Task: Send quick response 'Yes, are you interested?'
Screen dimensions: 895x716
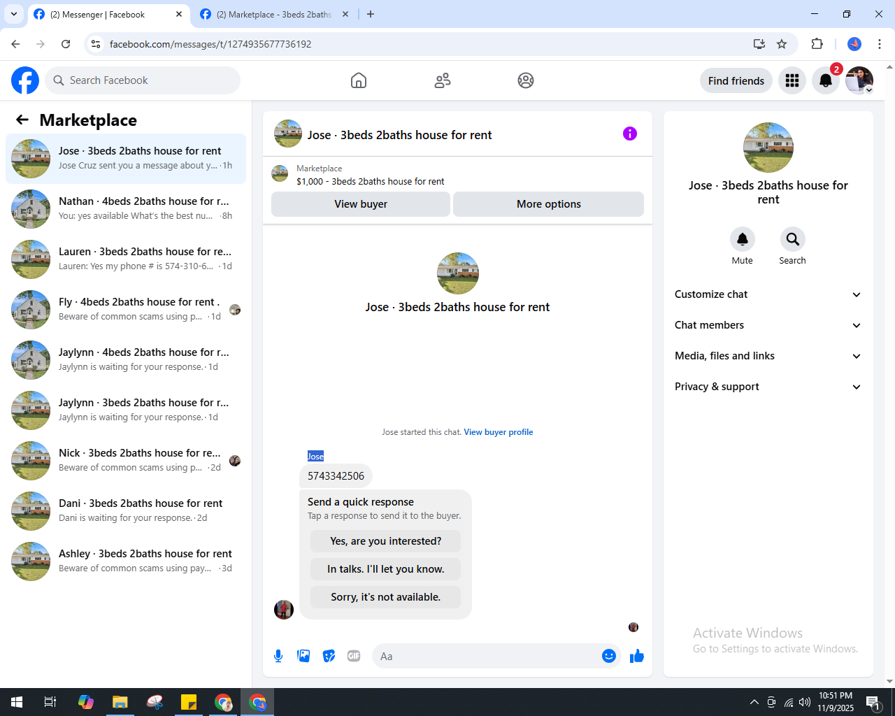Action: [386, 541]
